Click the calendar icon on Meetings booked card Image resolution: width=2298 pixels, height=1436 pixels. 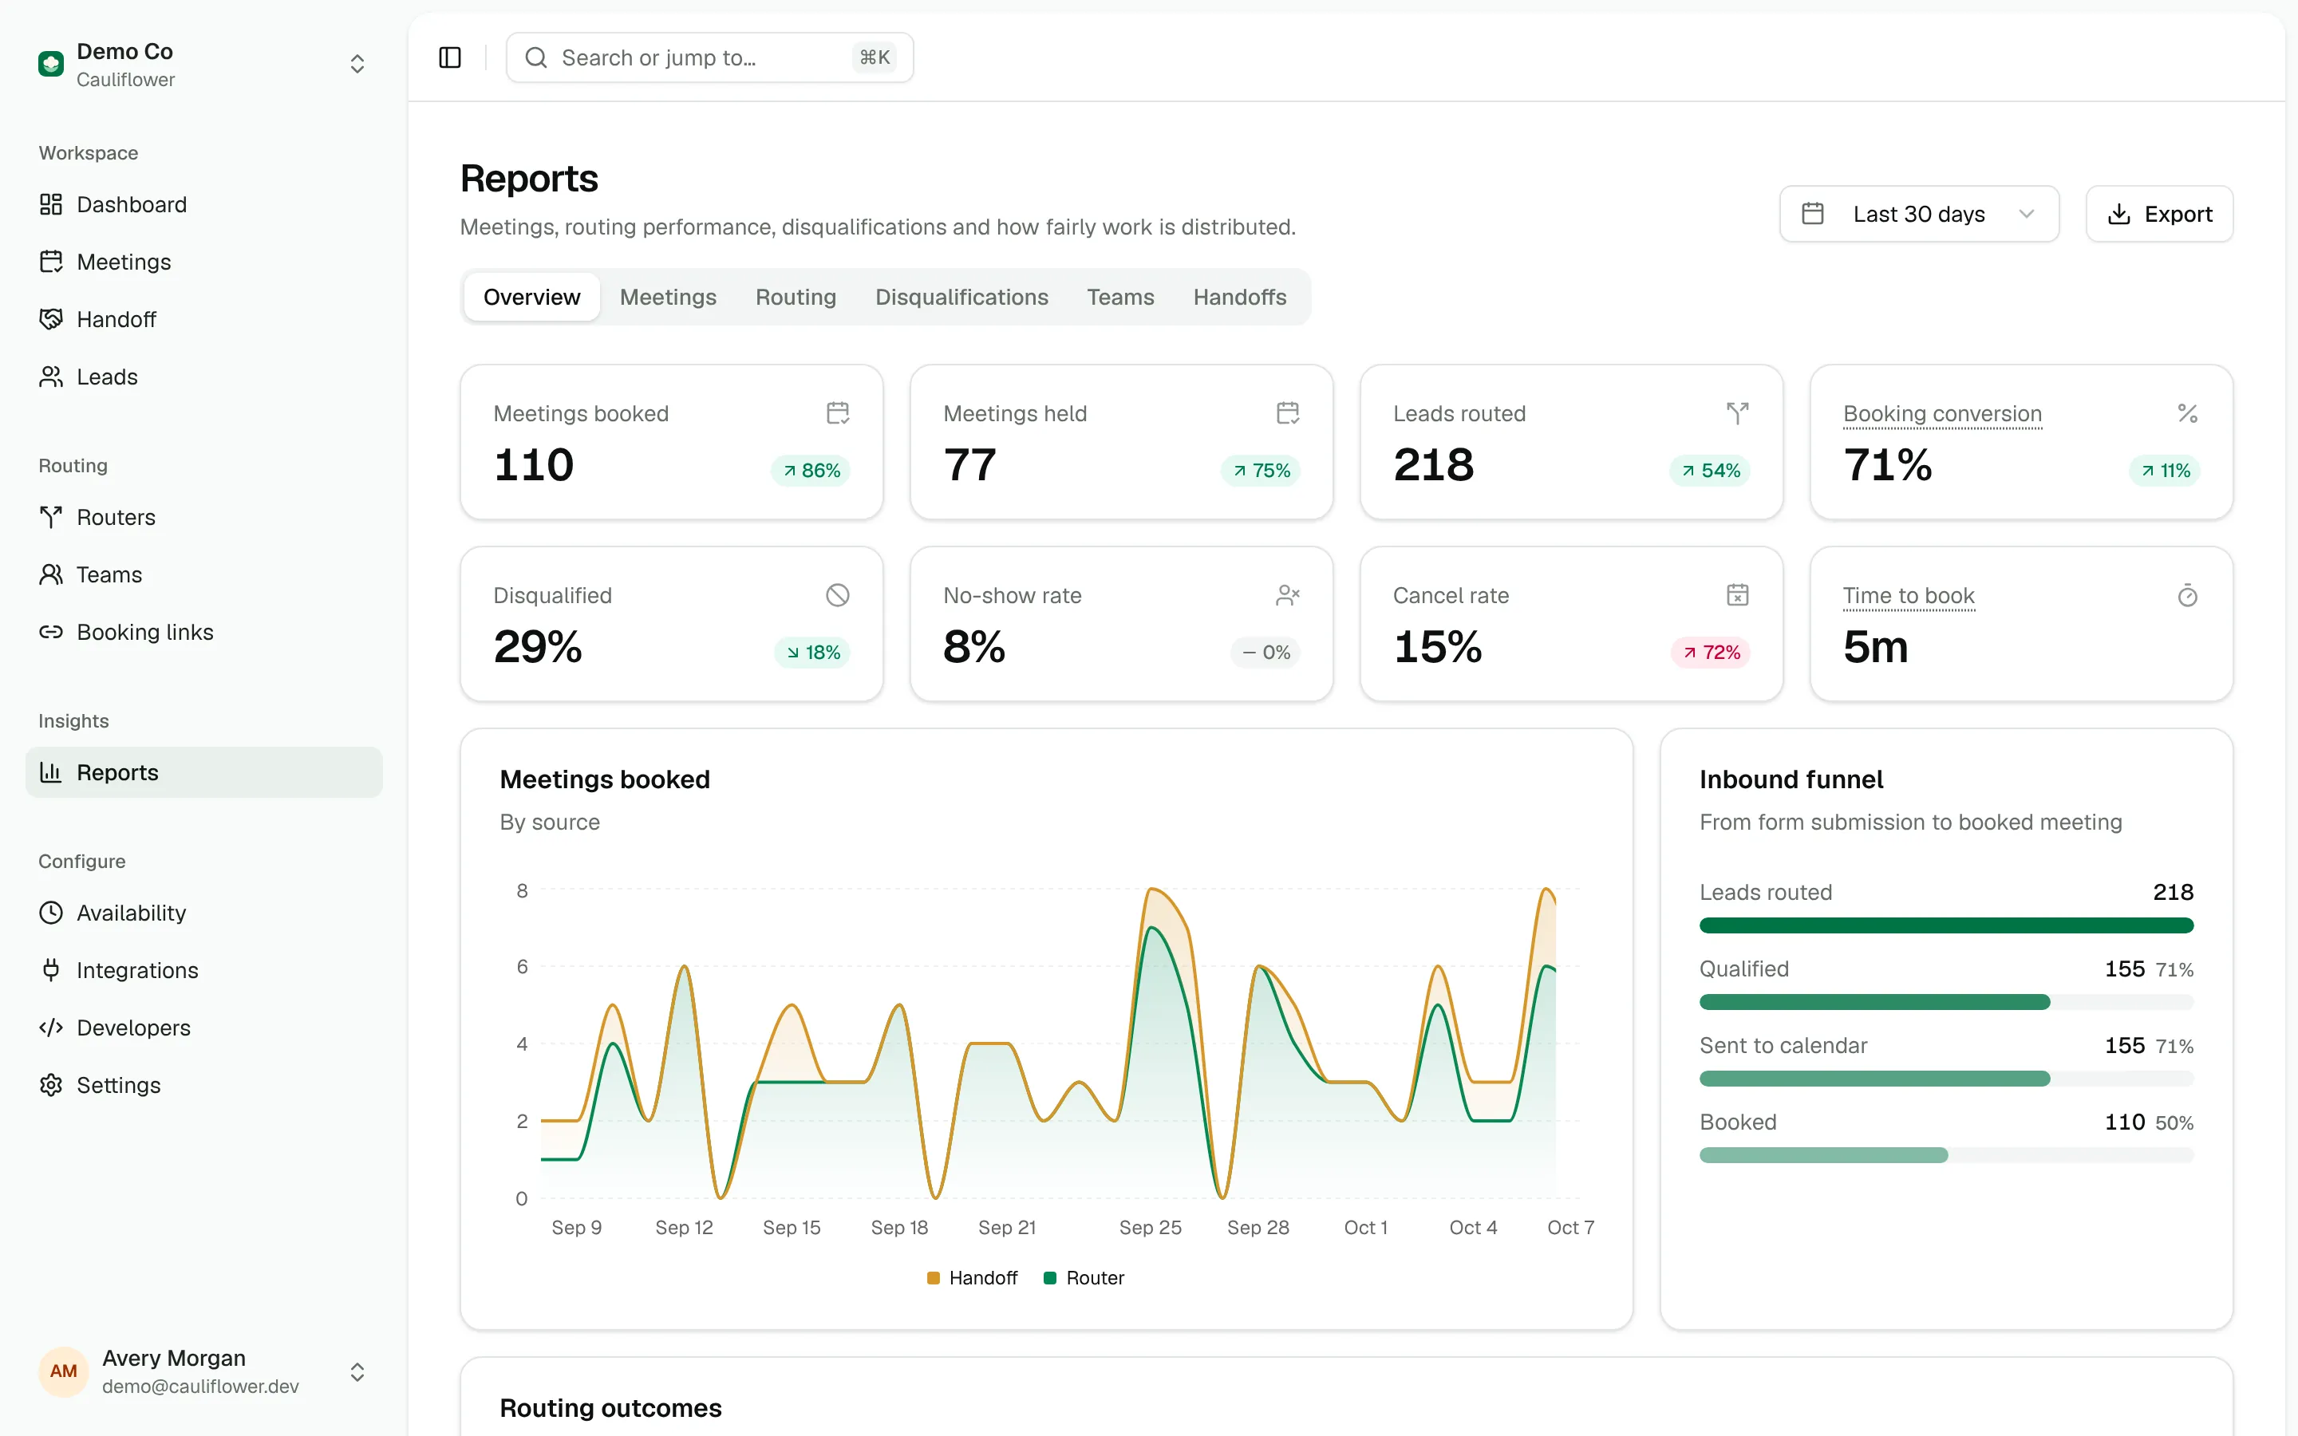(x=838, y=413)
